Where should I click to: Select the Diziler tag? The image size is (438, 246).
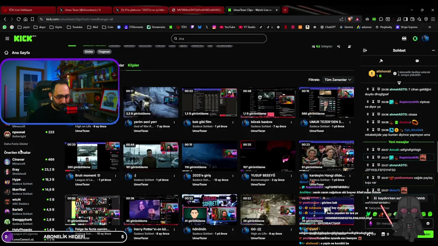tap(89, 52)
